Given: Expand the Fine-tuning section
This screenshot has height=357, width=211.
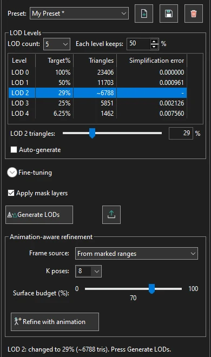Looking at the screenshot, I should click(x=12, y=173).
